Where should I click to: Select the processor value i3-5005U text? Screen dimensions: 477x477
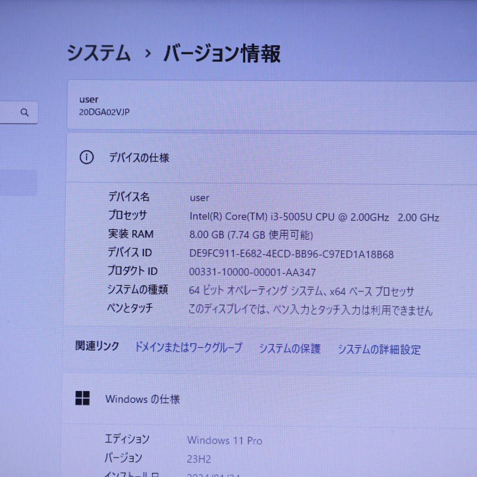pyautogui.click(x=314, y=217)
